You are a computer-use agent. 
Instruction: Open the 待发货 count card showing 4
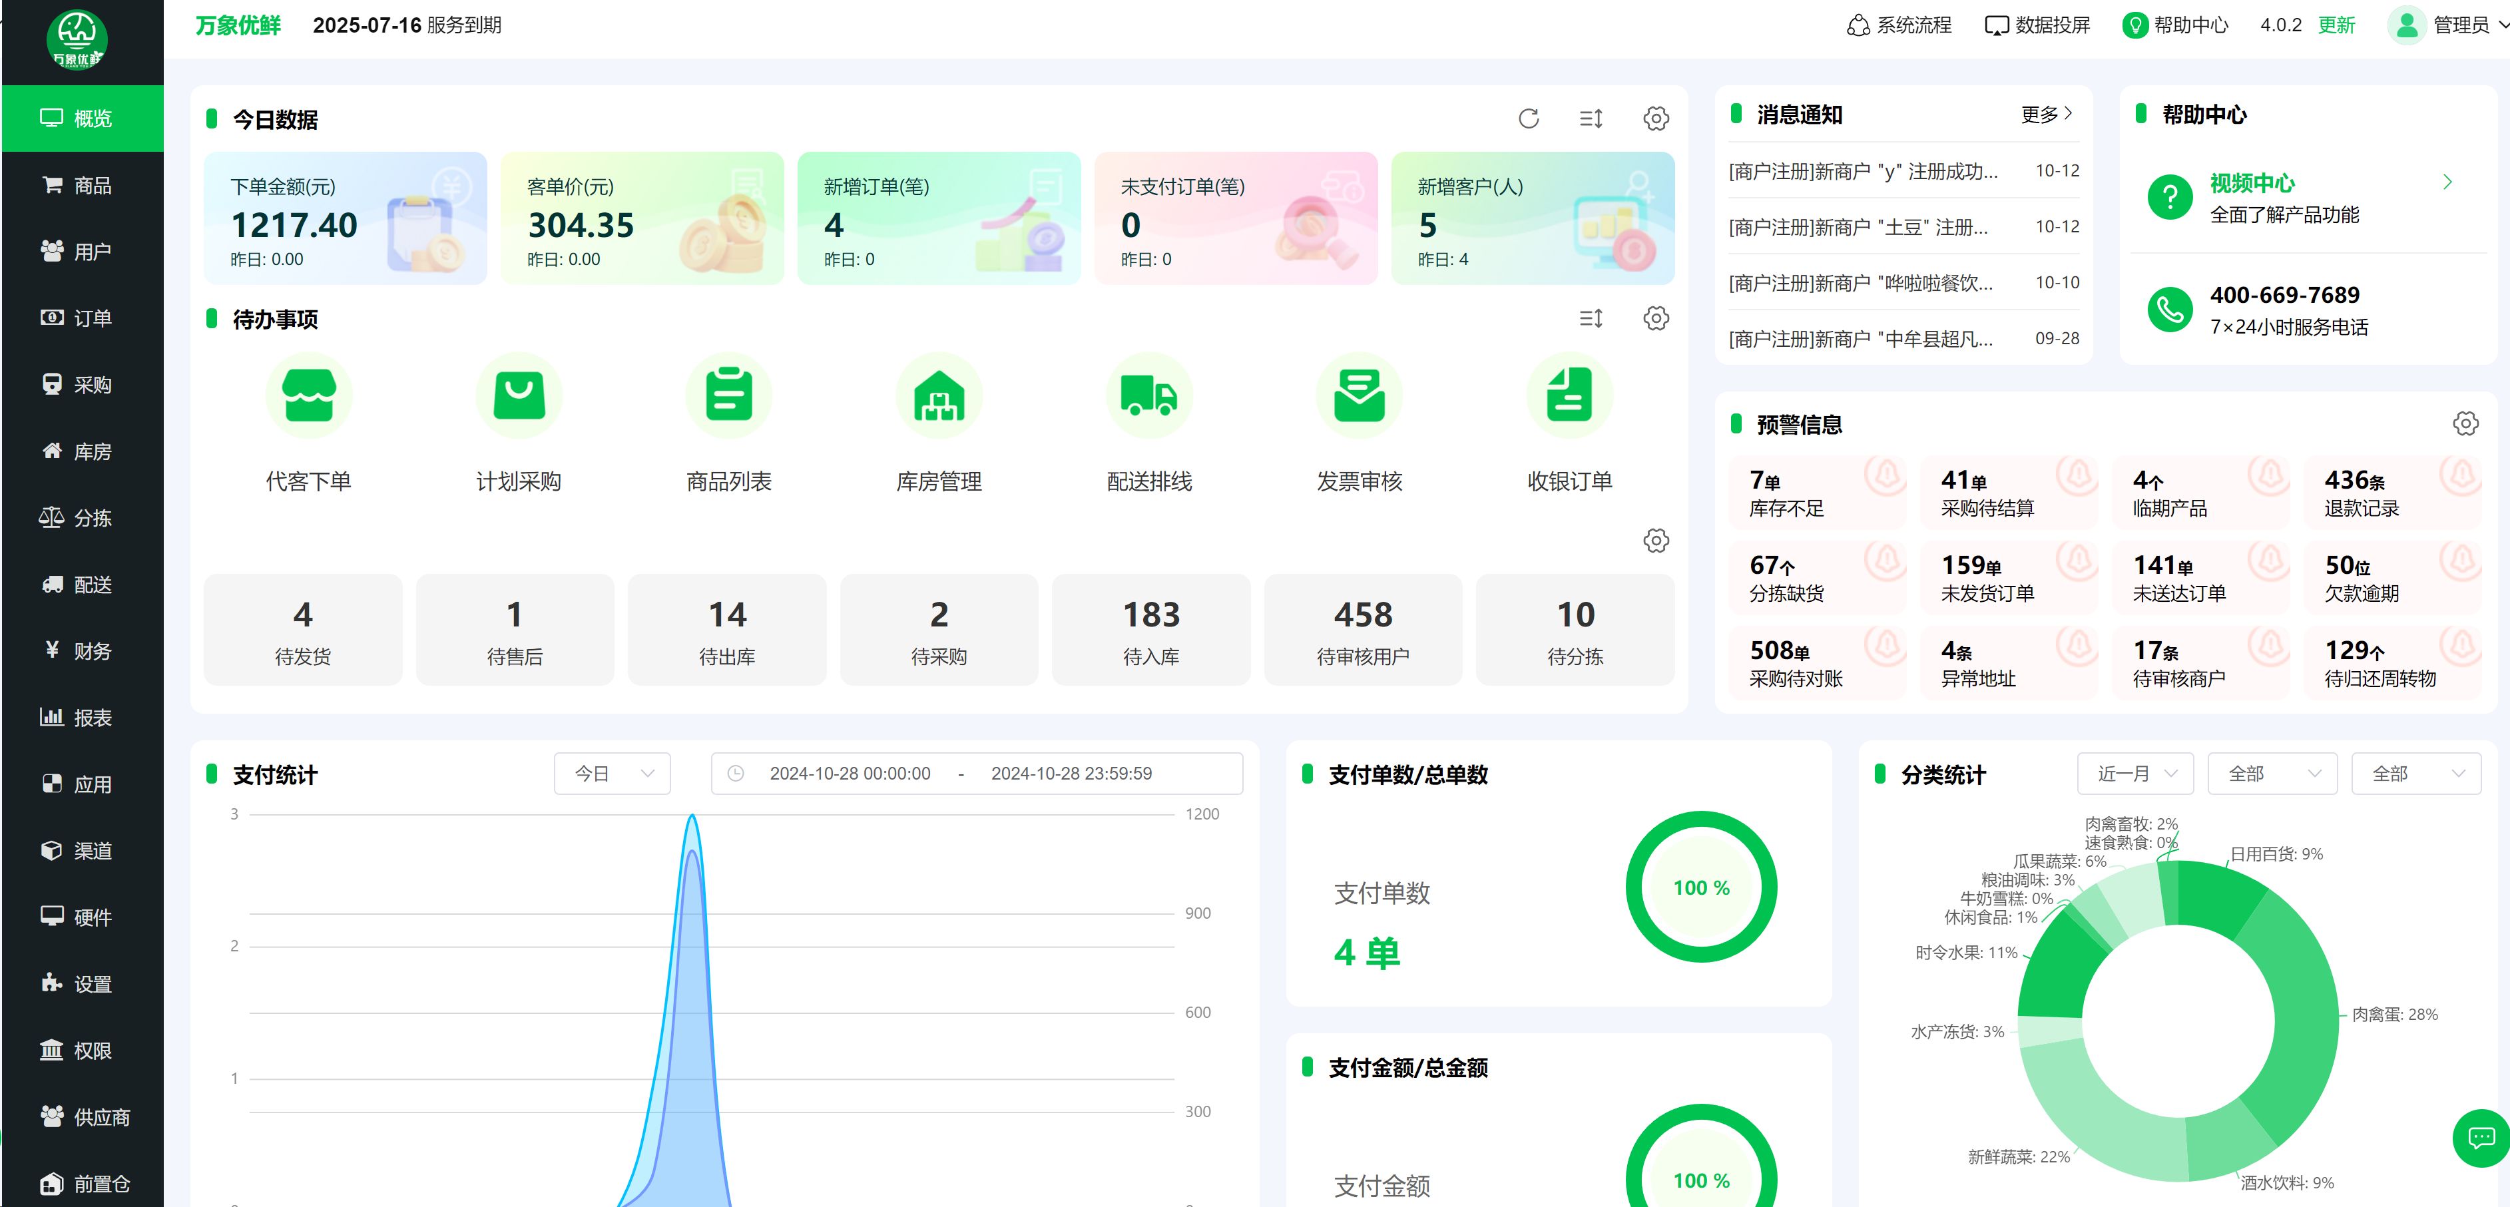pyautogui.click(x=303, y=630)
